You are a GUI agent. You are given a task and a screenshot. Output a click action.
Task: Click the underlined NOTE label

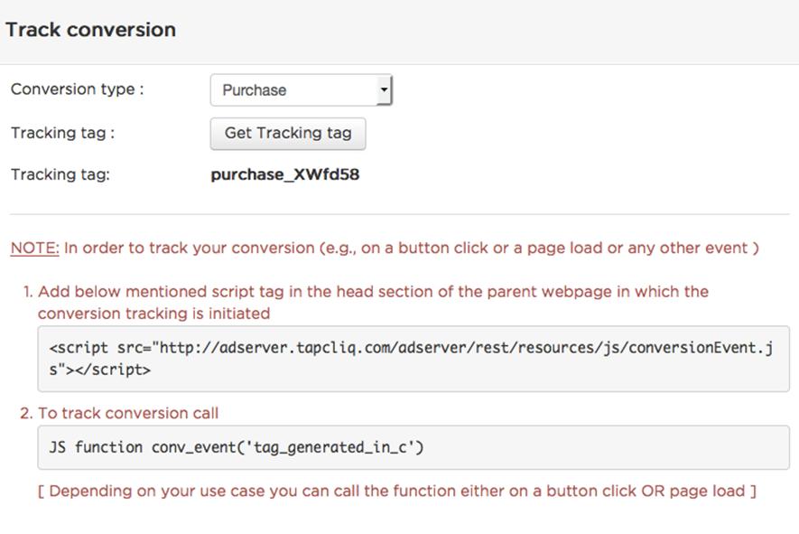[34, 248]
